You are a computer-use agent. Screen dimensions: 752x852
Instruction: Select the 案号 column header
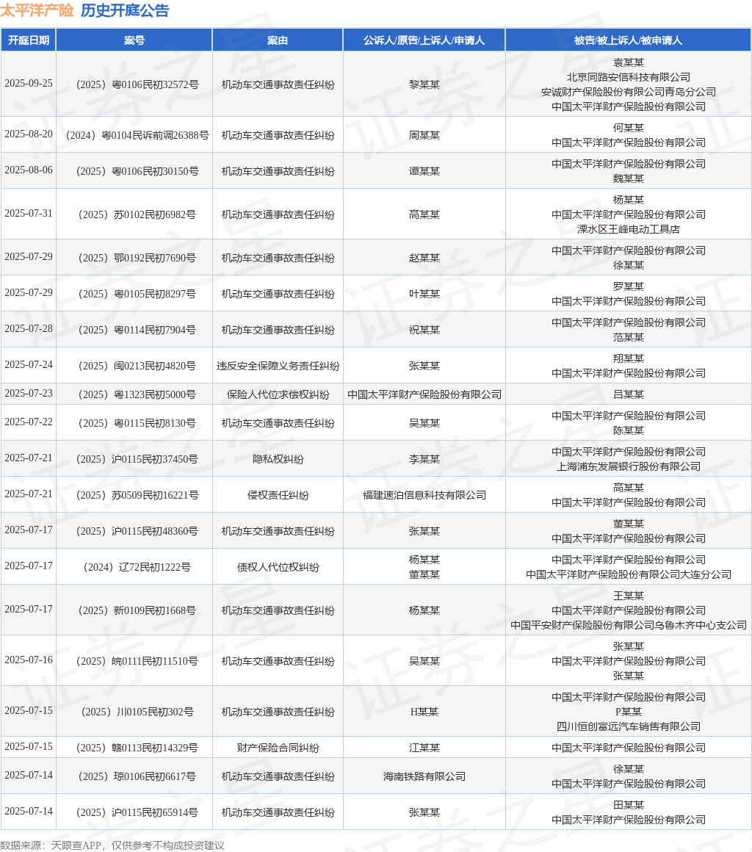point(134,40)
